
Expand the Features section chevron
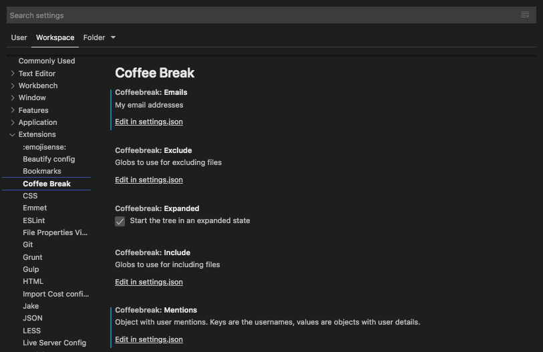[x=13, y=110]
